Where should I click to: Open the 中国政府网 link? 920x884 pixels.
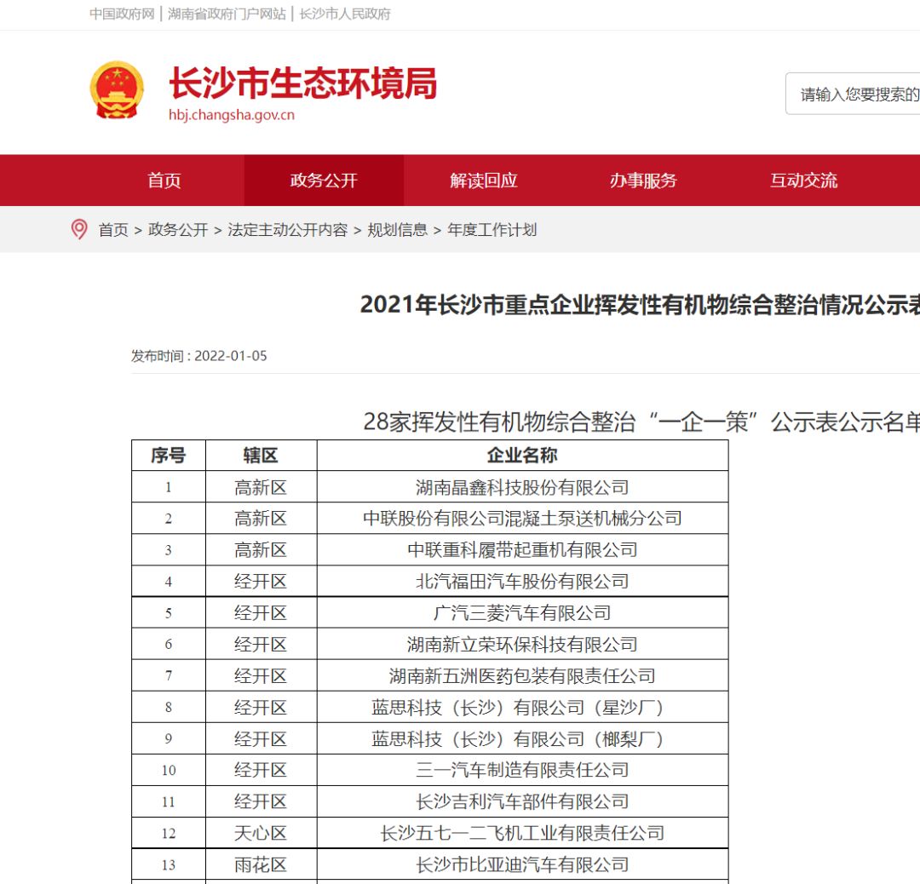122,14
